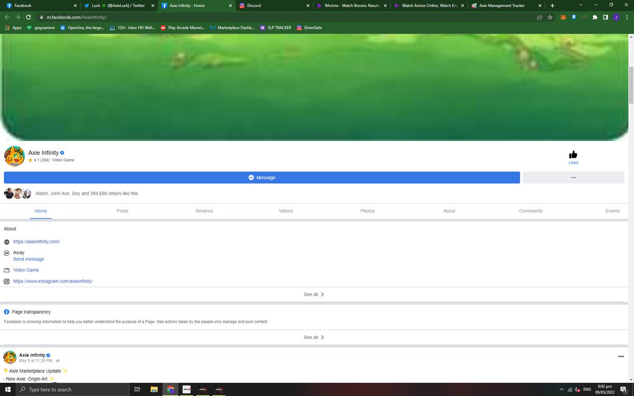Switch to the Luck AxieLuck Twitter tab

(119, 5)
